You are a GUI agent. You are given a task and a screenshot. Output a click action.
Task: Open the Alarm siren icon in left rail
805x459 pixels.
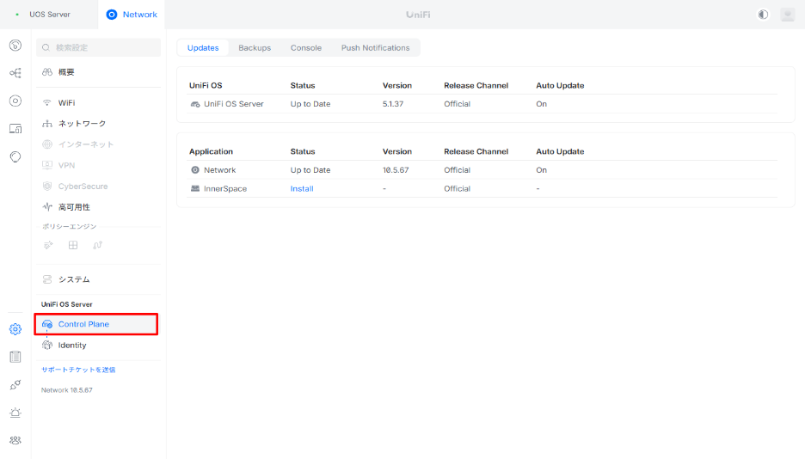[x=15, y=413]
